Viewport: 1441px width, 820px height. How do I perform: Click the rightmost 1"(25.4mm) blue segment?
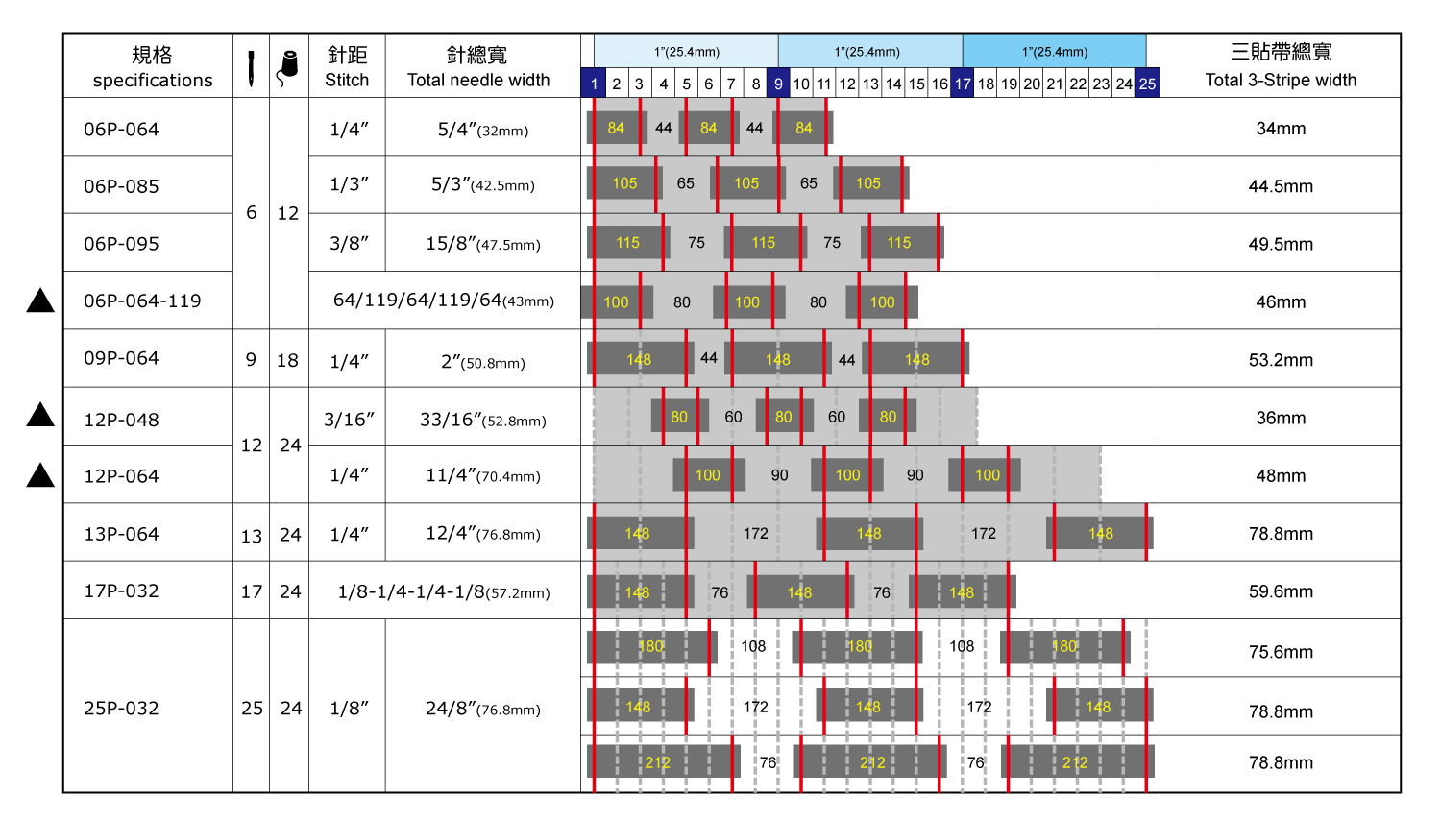(x=1054, y=52)
